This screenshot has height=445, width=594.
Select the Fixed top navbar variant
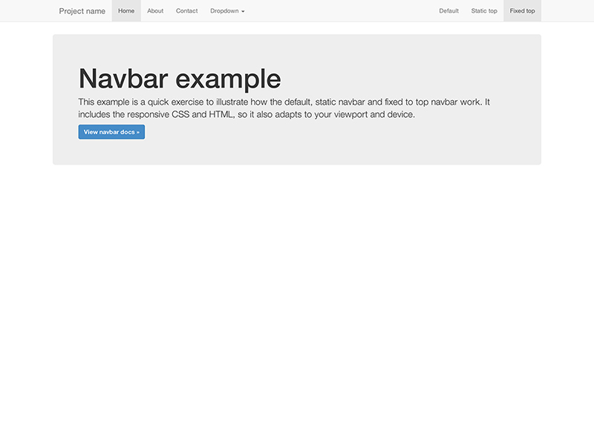[x=522, y=10]
